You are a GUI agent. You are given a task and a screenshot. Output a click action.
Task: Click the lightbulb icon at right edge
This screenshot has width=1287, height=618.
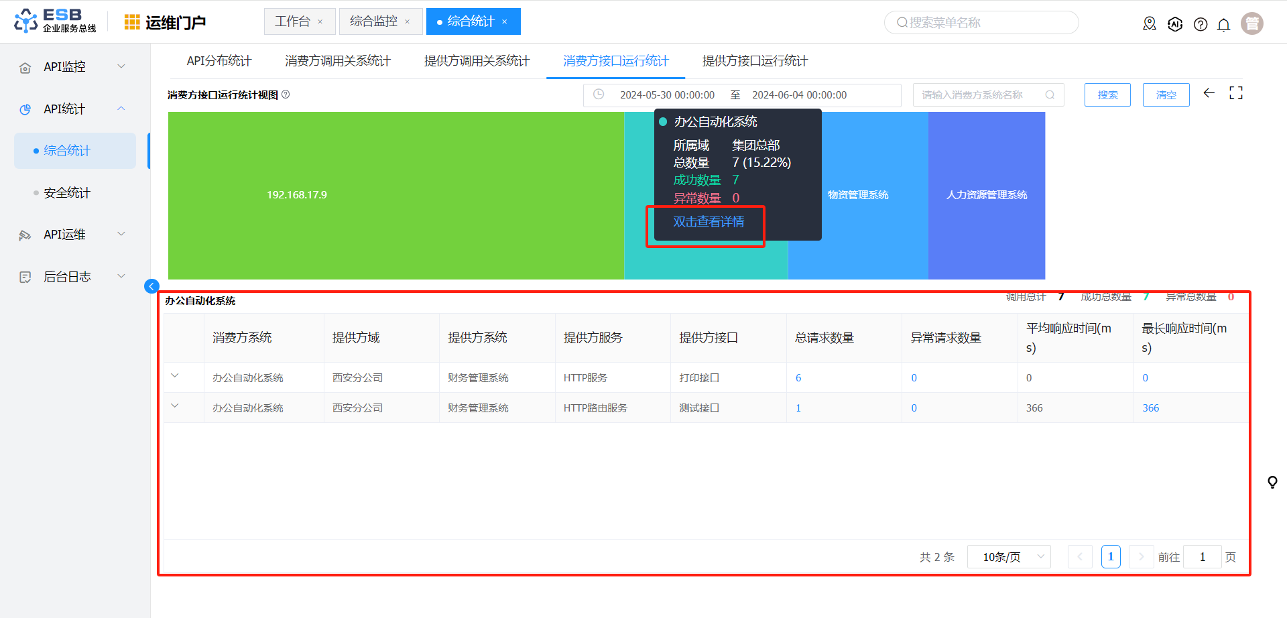1272,482
